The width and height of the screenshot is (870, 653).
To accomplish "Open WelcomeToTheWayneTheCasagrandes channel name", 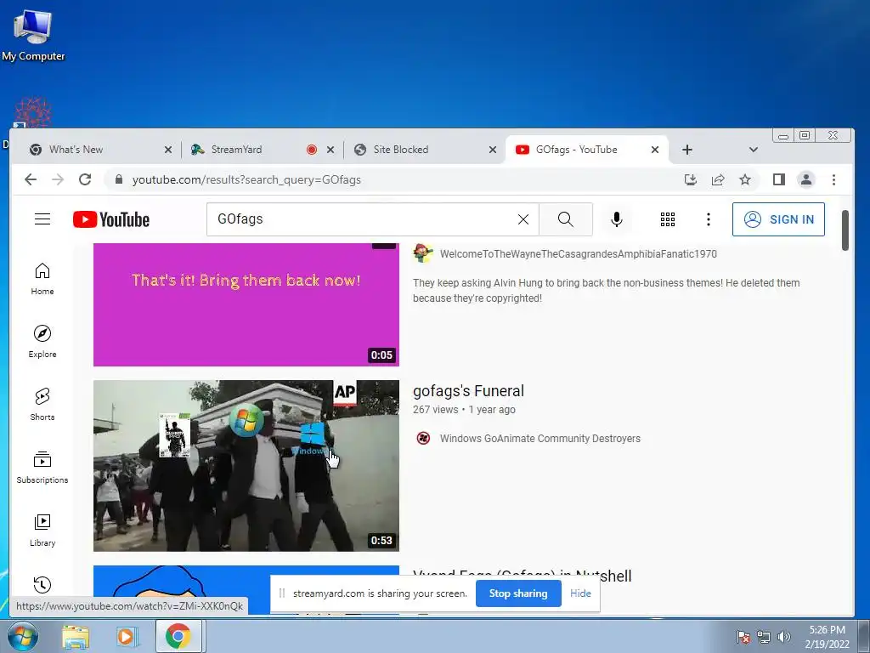I will pyautogui.click(x=578, y=253).
